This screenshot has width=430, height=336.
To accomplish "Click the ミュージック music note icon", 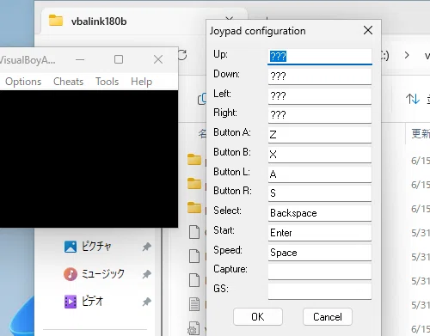I will 71,274.
